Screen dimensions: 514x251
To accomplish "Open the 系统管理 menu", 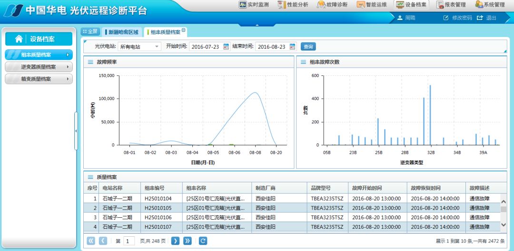I will point(490,5).
